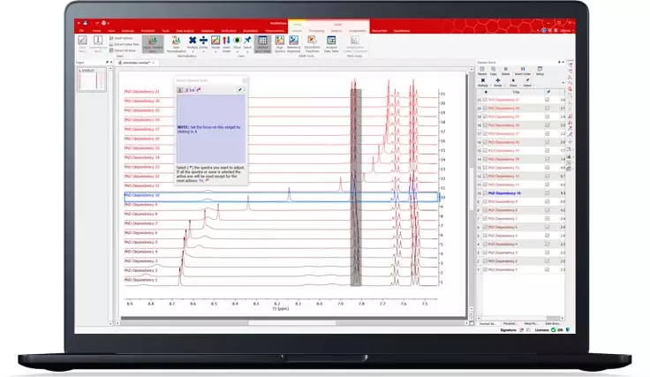
Task: Select page thumbnail in Pages panel
Action: 92,80
